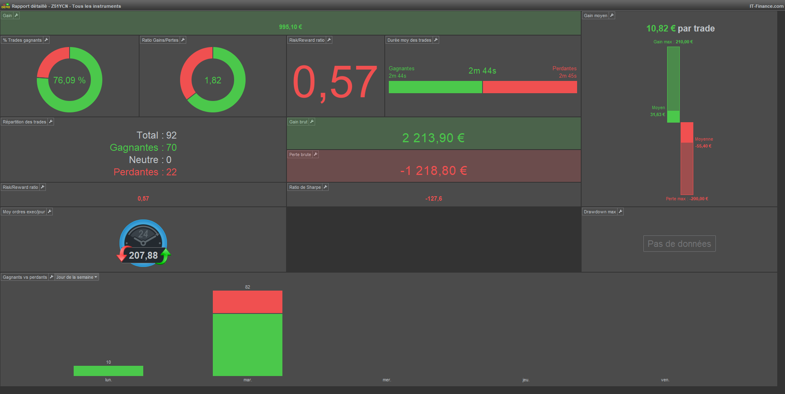Open Moy ordres exec/jour wrench settings
Screen dimensions: 785x394
tap(50, 212)
